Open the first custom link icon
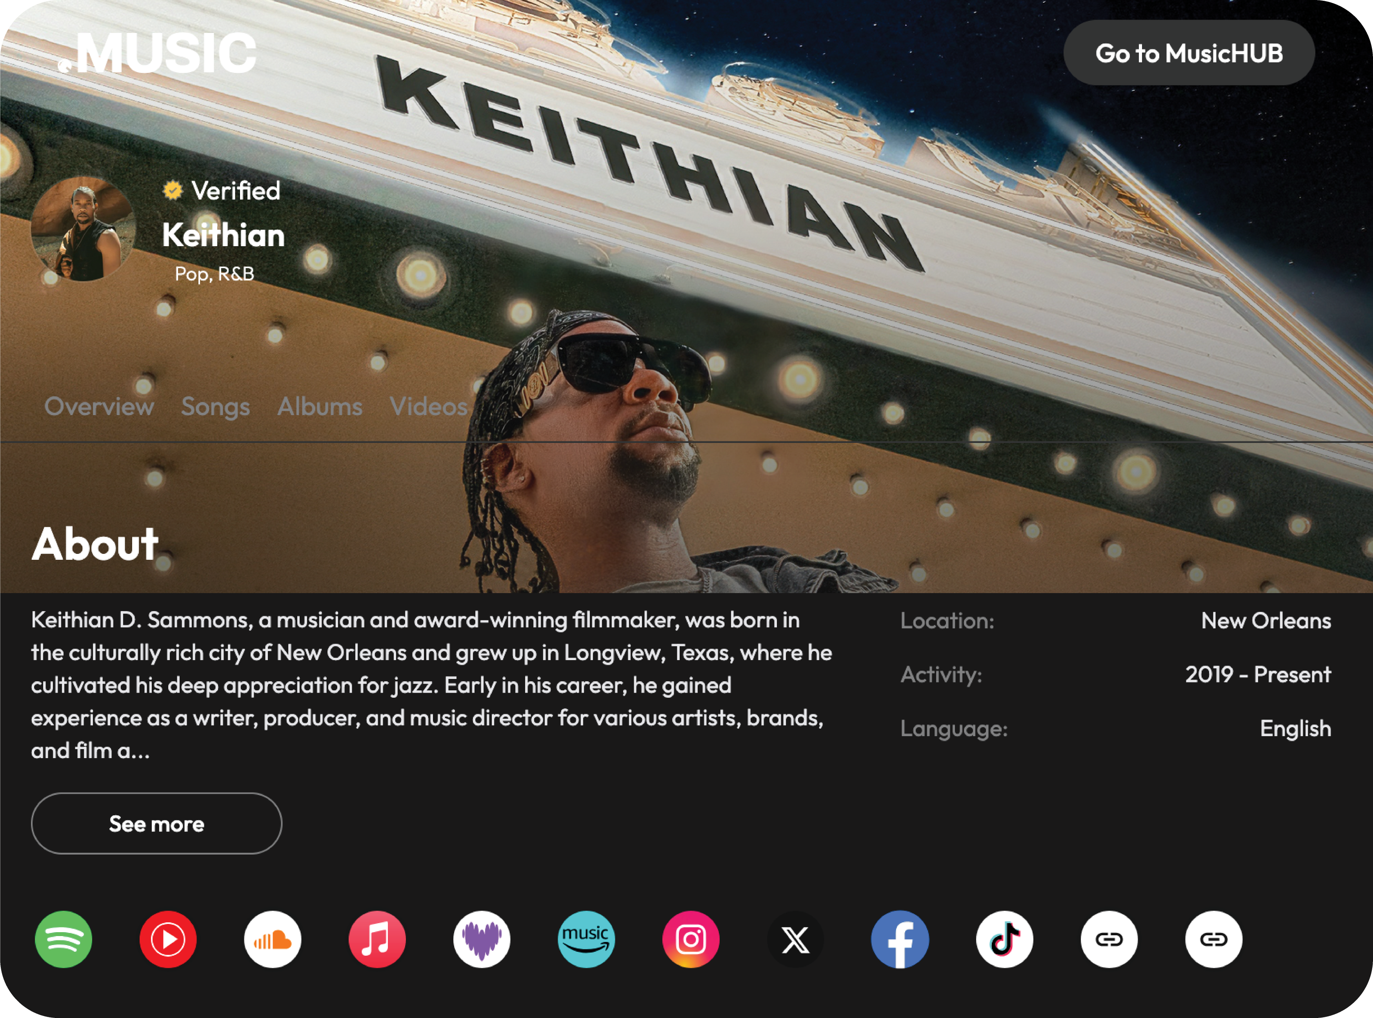Image resolution: width=1373 pixels, height=1018 pixels. pyautogui.click(x=1110, y=940)
